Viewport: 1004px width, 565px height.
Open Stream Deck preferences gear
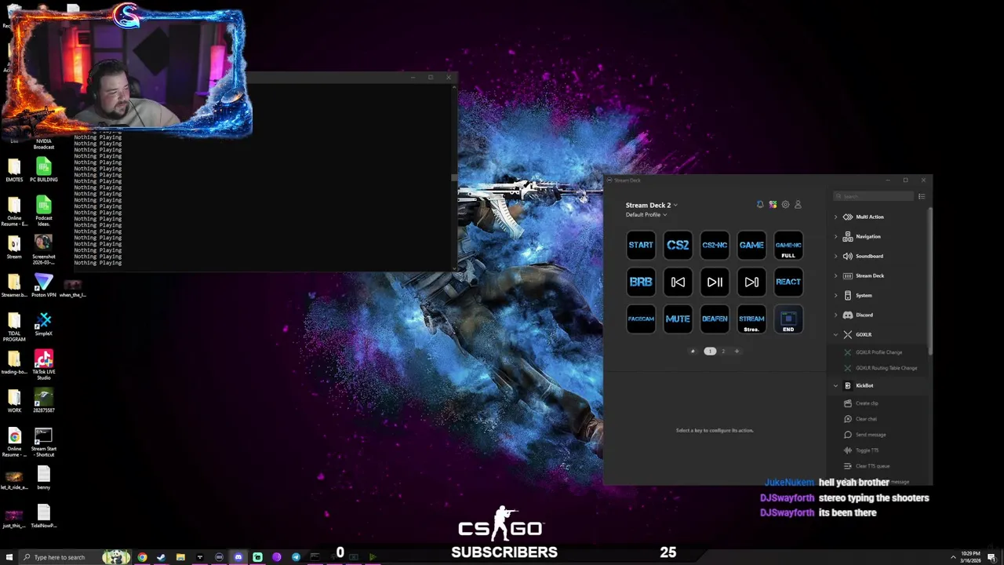tap(785, 205)
